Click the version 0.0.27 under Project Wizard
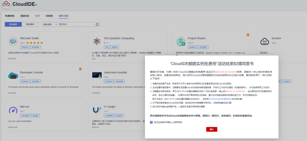The height and width of the screenshot is (141, 307). pos(190,43)
